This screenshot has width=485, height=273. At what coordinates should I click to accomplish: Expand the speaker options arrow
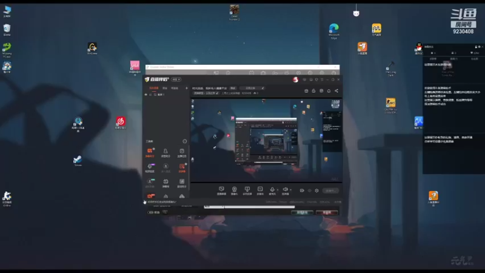click(290, 190)
